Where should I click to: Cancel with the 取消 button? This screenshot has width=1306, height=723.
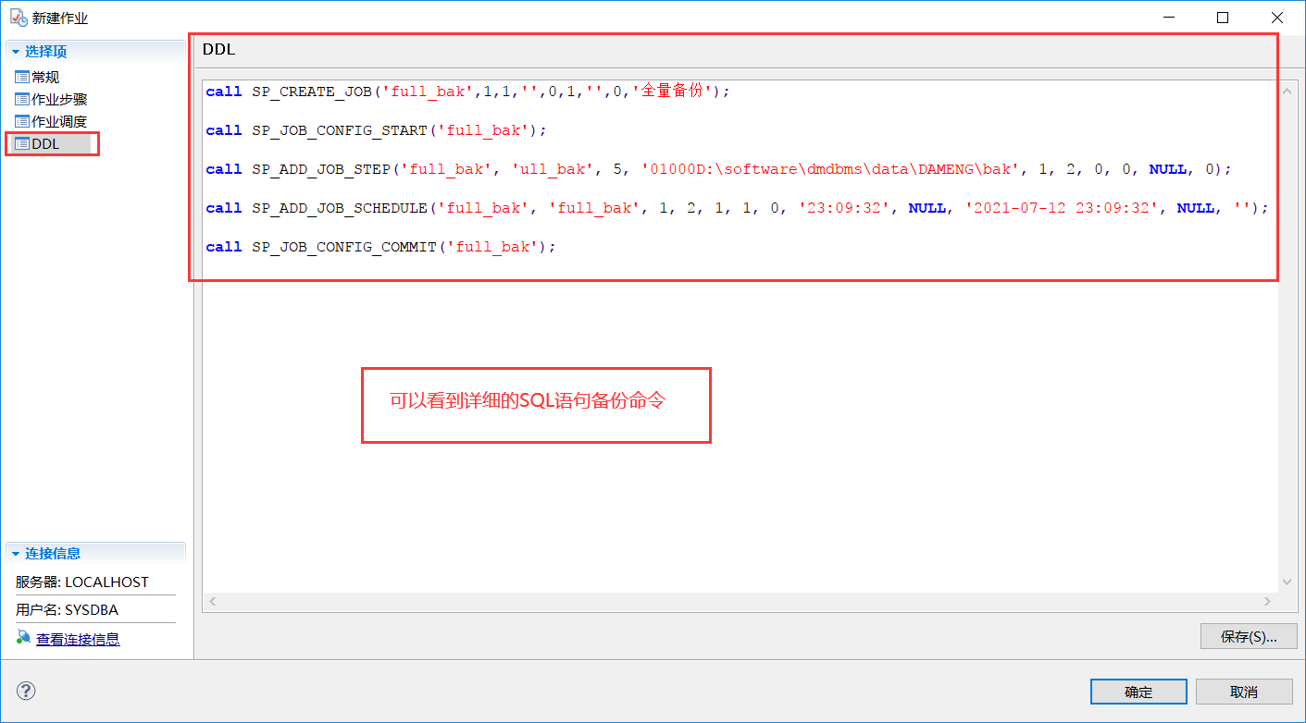[1244, 692]
